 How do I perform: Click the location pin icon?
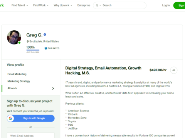(28, 41)
